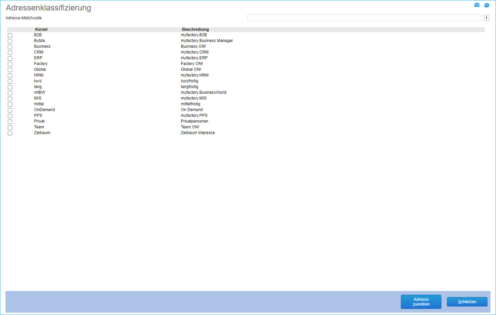The image size is (496, 315).
Task: Select the PPS checkbox
Action: tap(10, 116)
